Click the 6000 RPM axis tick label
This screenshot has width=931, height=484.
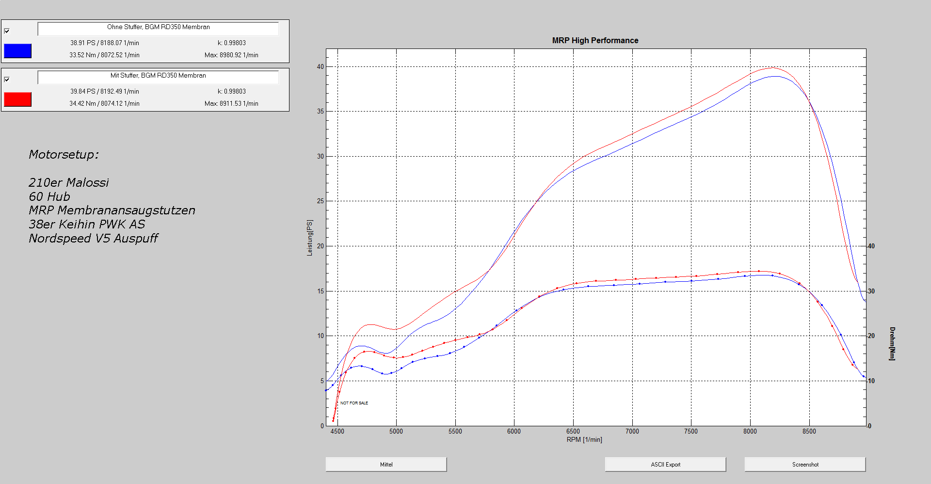[x=514, y=431]
